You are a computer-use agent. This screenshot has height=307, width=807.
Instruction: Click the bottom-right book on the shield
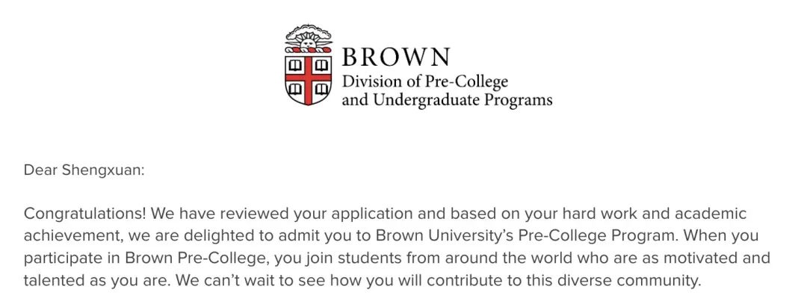321,90
